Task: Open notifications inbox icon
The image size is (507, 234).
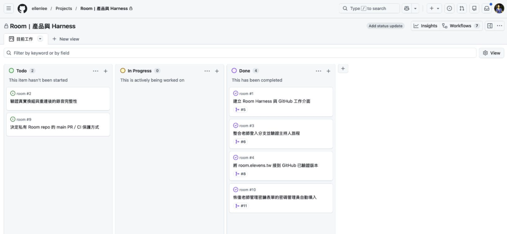Action: [487, 8]
